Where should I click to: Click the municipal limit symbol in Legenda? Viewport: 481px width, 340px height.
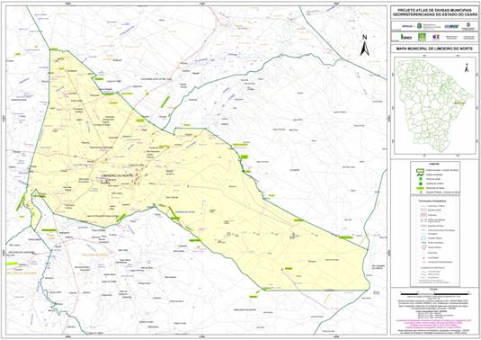point(420,171)
